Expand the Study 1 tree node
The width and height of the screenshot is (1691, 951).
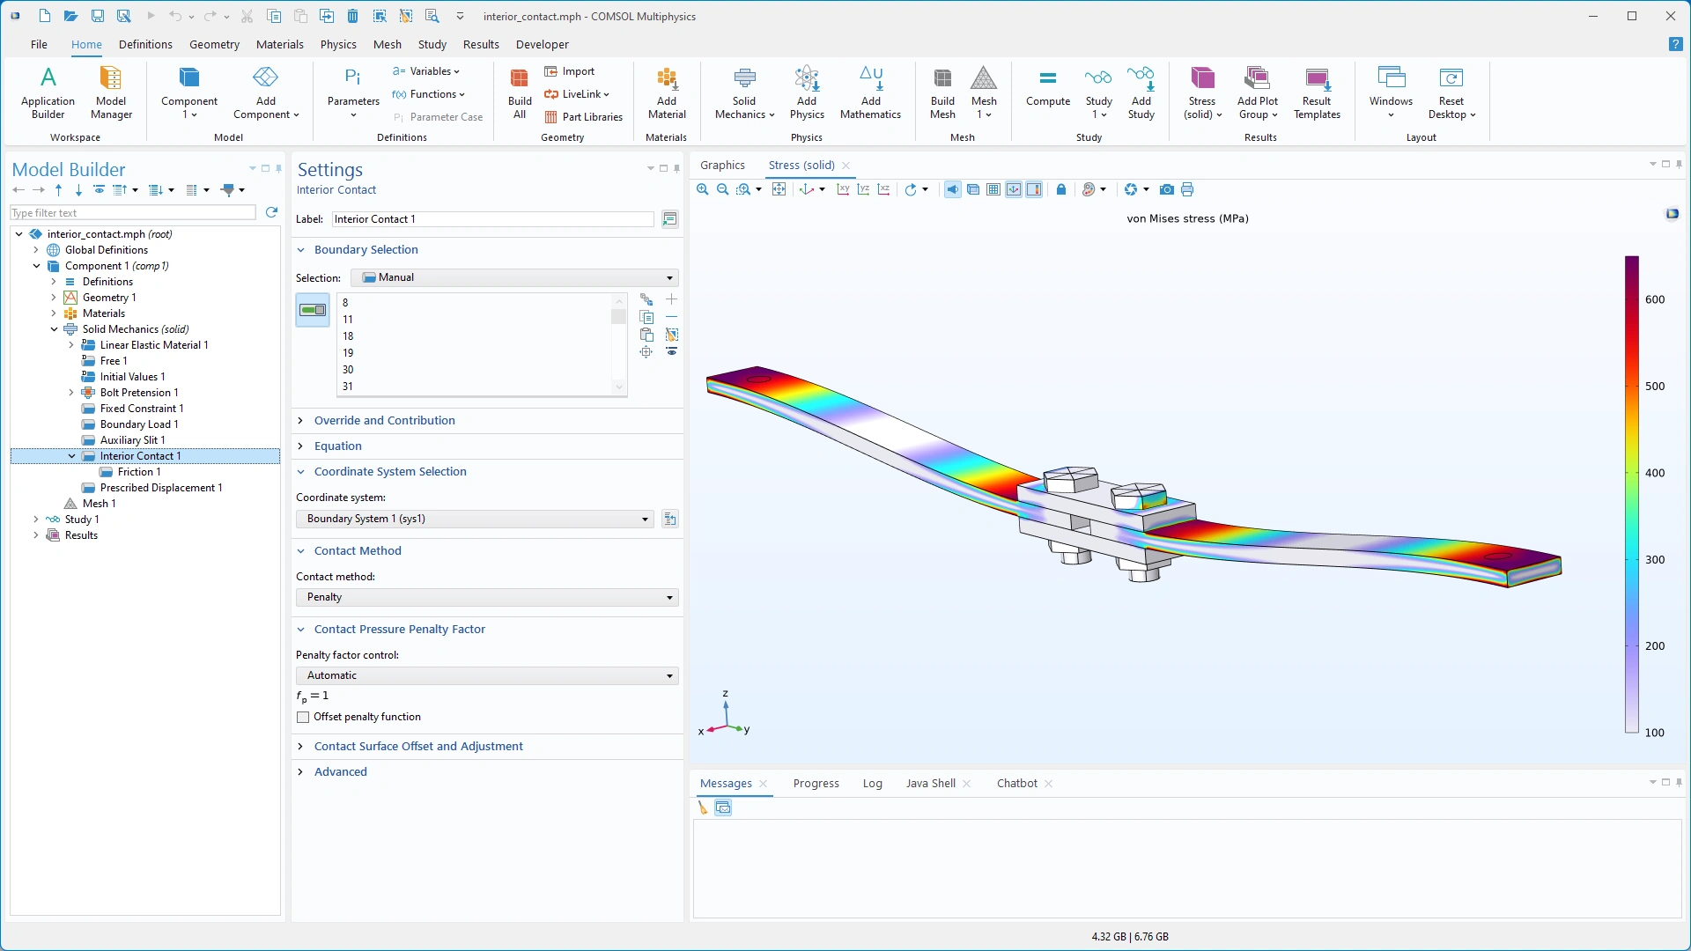point(36,520)
